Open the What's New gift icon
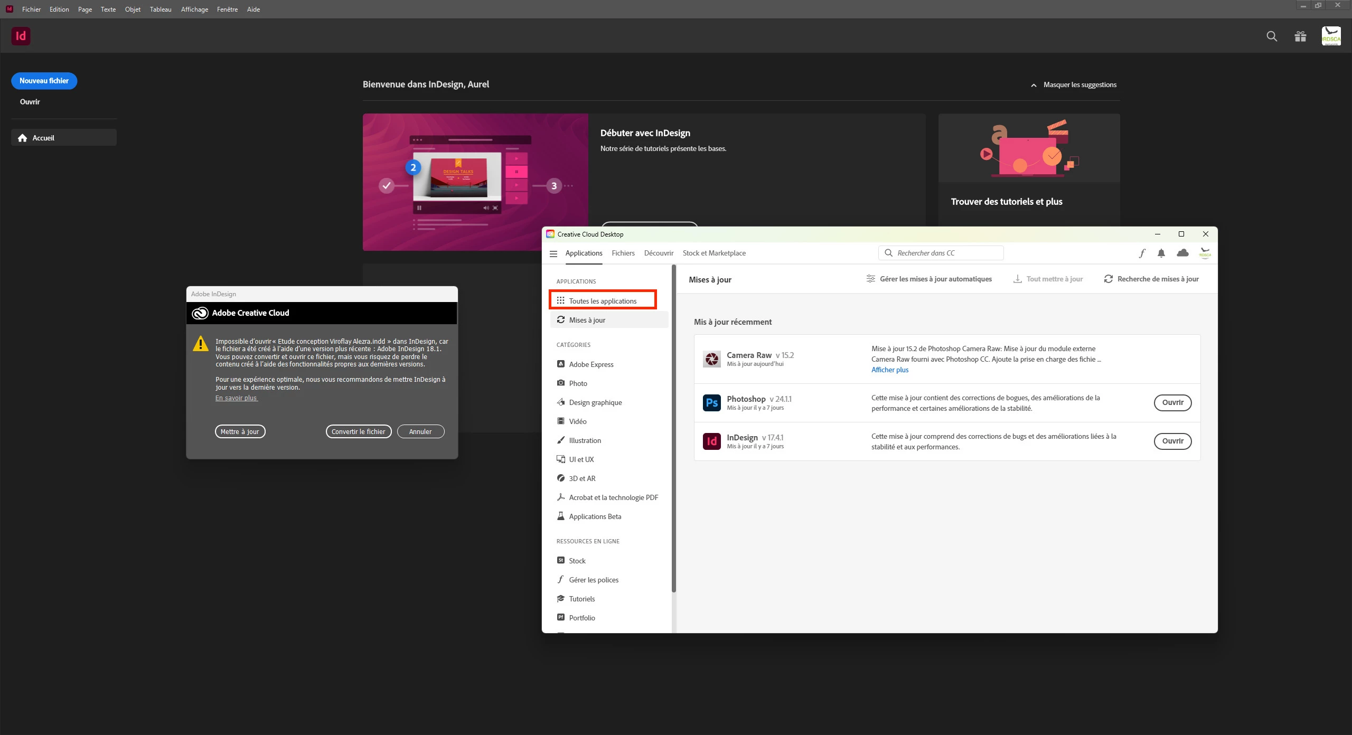The width and height of the screenshot is (1352, 735). point(1300,36)
